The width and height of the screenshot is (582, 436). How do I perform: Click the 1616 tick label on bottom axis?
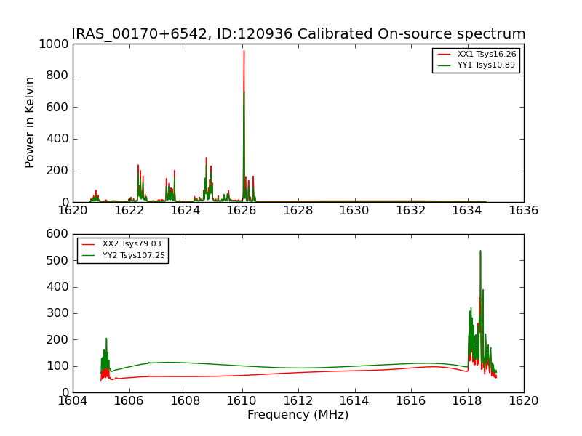[x=411, y=401]
